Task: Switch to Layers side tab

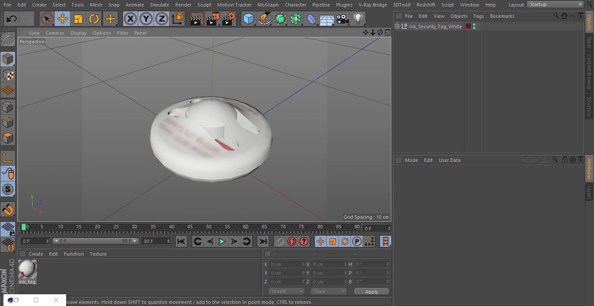Action: click(589, 192)
